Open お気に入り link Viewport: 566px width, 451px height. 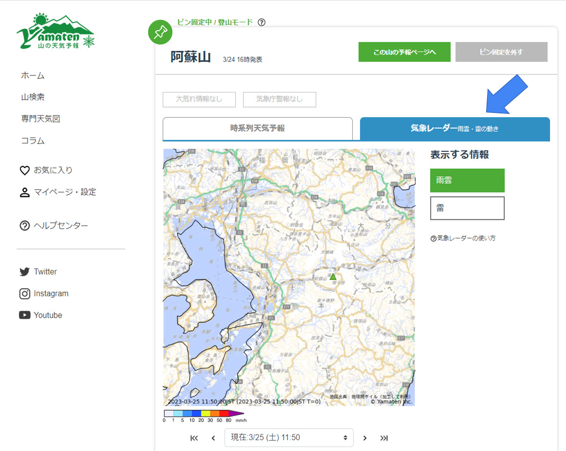53,170
